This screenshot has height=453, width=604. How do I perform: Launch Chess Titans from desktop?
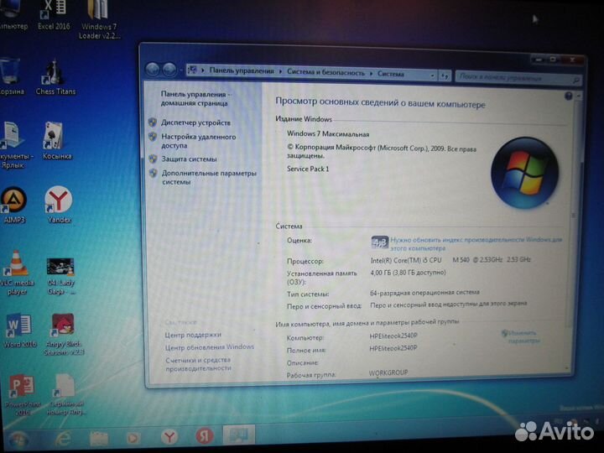tap(55, 77)
